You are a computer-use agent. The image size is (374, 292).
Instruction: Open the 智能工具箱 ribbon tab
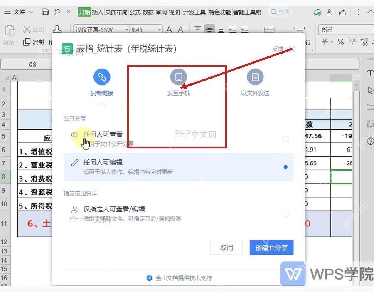[x=247, y=12]
